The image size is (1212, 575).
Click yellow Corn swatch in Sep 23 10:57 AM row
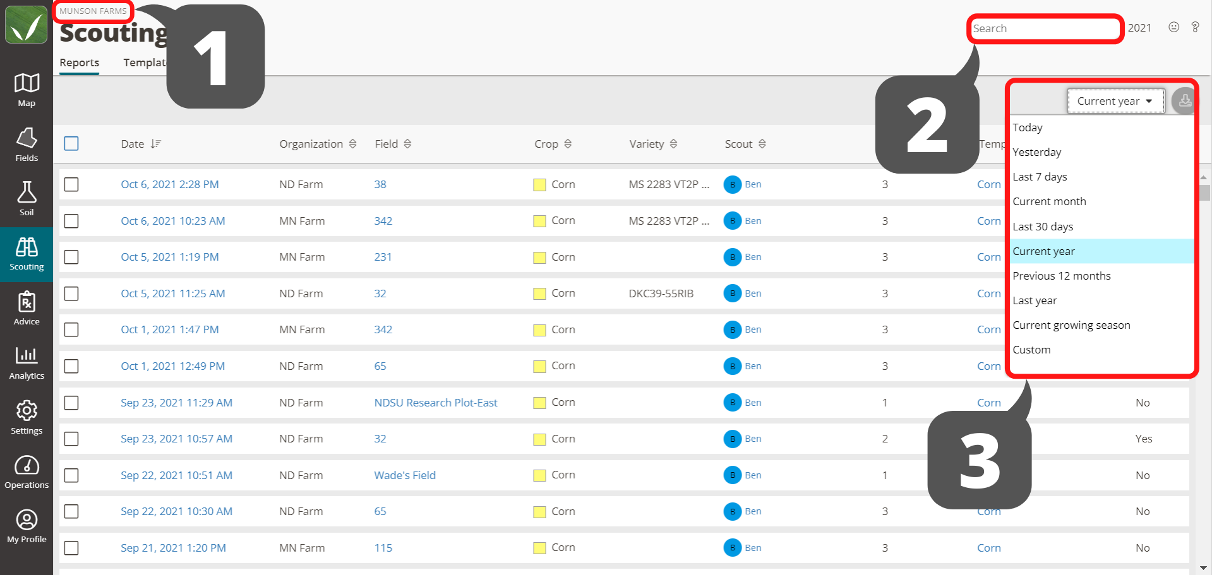[x=539, y=439]
